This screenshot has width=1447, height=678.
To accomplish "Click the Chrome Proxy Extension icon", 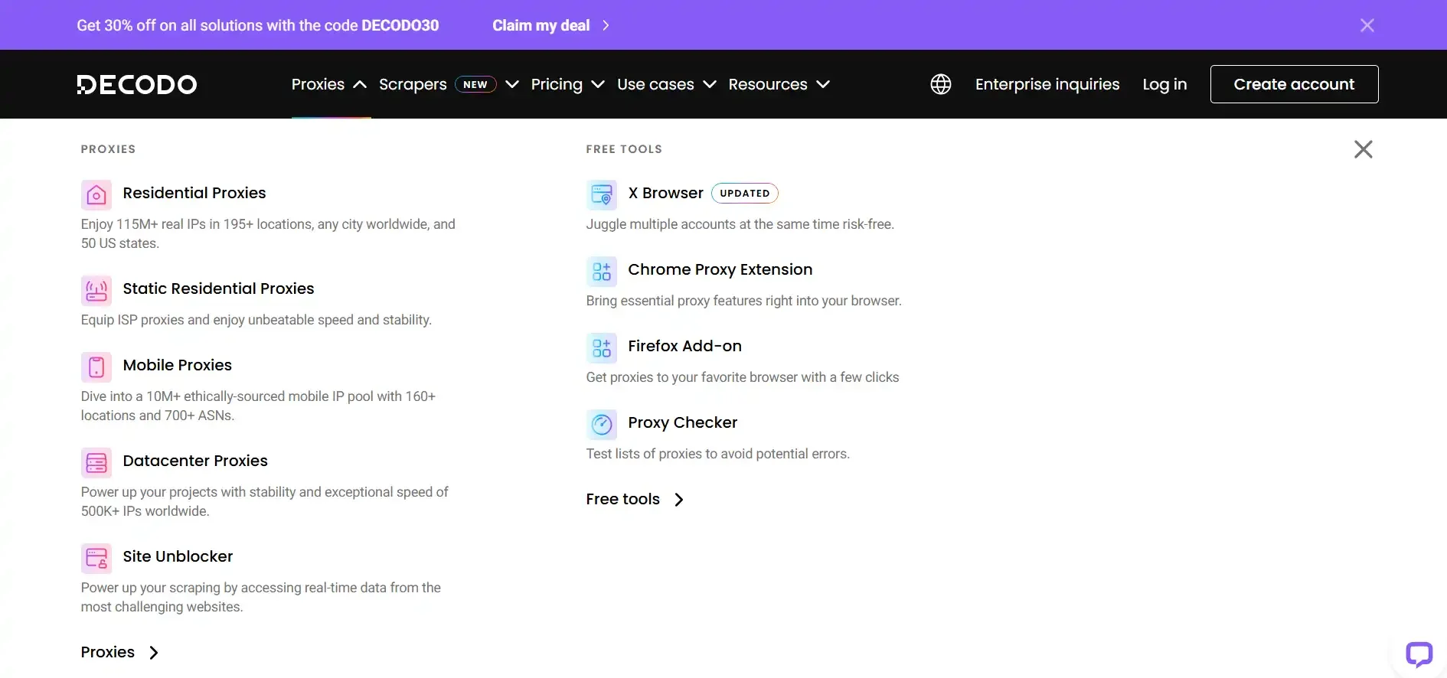I will [x=602, y=272].
